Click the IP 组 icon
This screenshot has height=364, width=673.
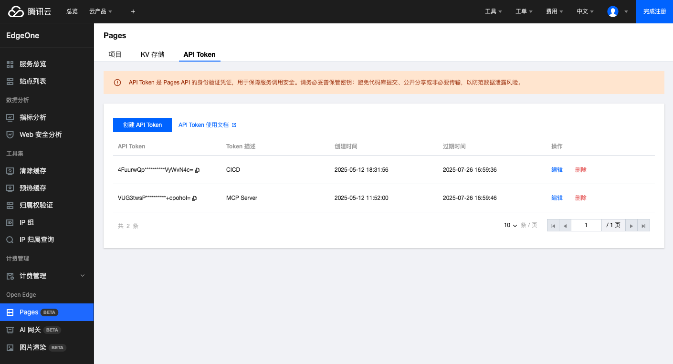(10, 222)
